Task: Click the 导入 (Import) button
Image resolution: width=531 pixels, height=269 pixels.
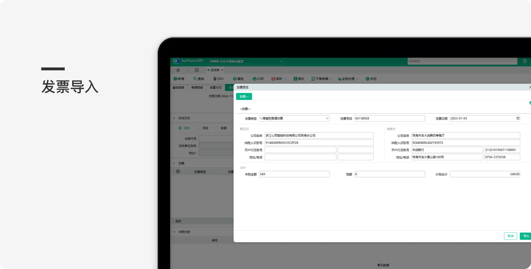Action: click(526, 236)
